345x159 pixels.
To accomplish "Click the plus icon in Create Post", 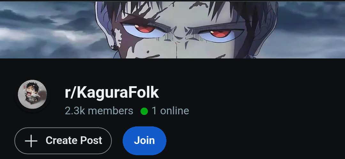I will tap(31, 141).
